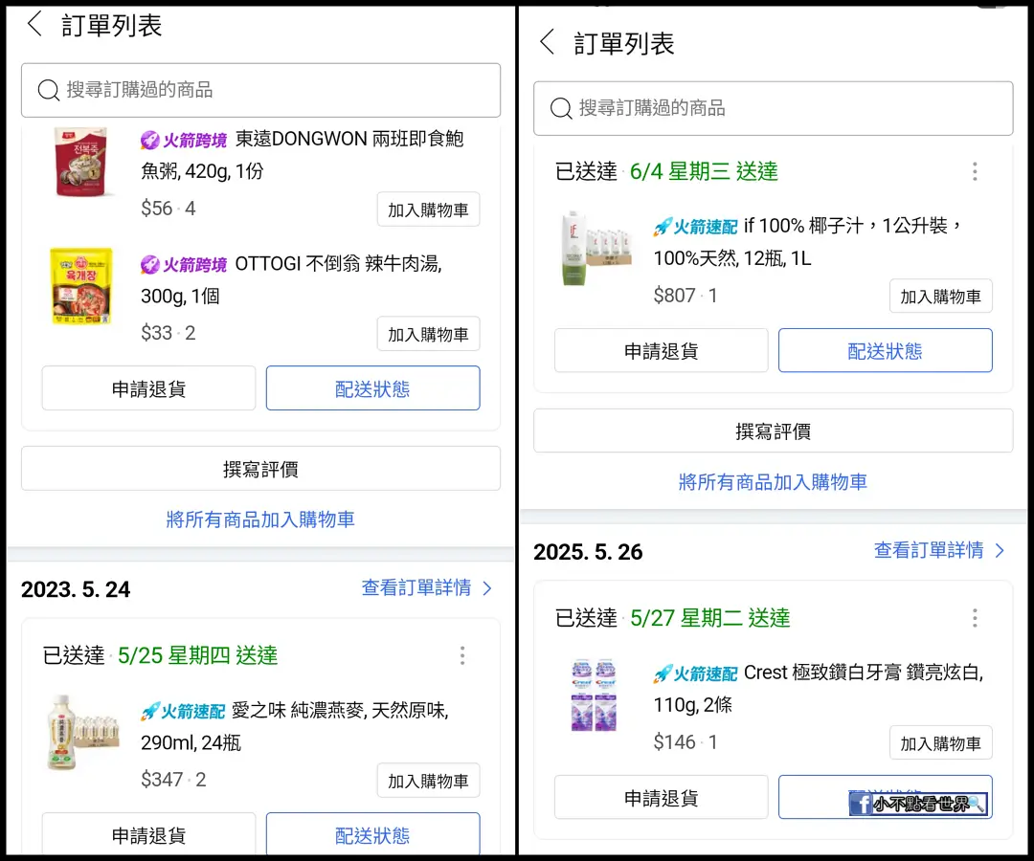This screenshot has width=1034, height=861.
Task: Write review in left screen order
Action: [260, 469]
